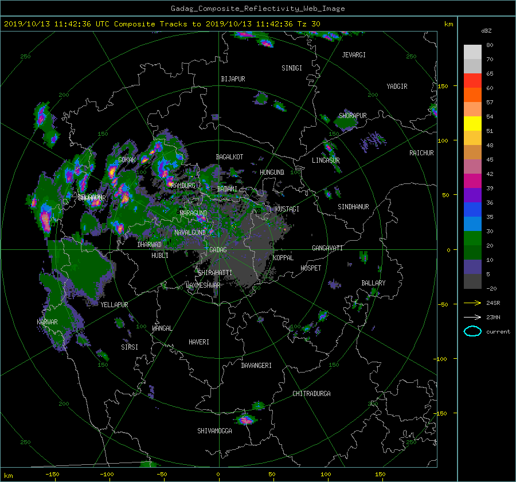The height and width of the screenshot is (482, 516).
Task: Click the timestamp header text
Action: [x=162, y=24]
